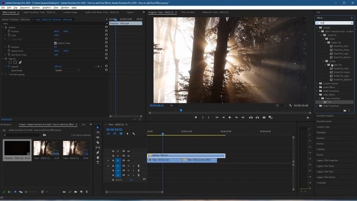The image size is (357, 201).
Task: Reset the Rotation parameter
Action: pyautogui.click(x=106, y=47)
